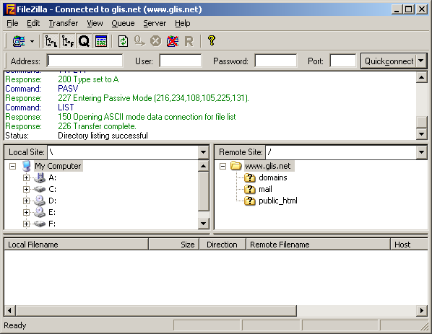
Task: Select the A: floppy drive icon
Action: pyautogui.click(x=40, y=177)
